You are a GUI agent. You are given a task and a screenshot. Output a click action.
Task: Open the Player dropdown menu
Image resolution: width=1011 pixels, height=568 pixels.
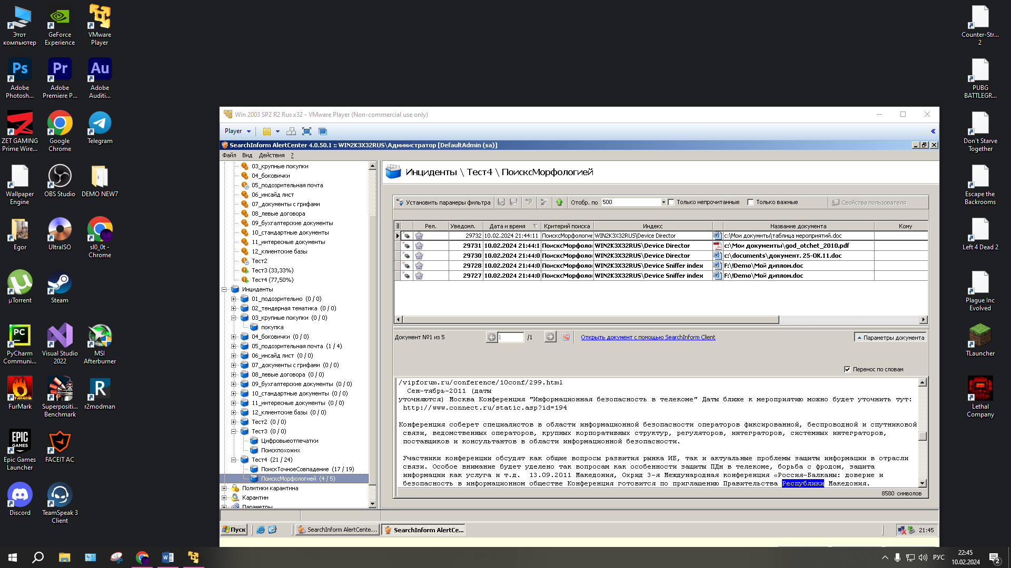(x=237, y=131)
